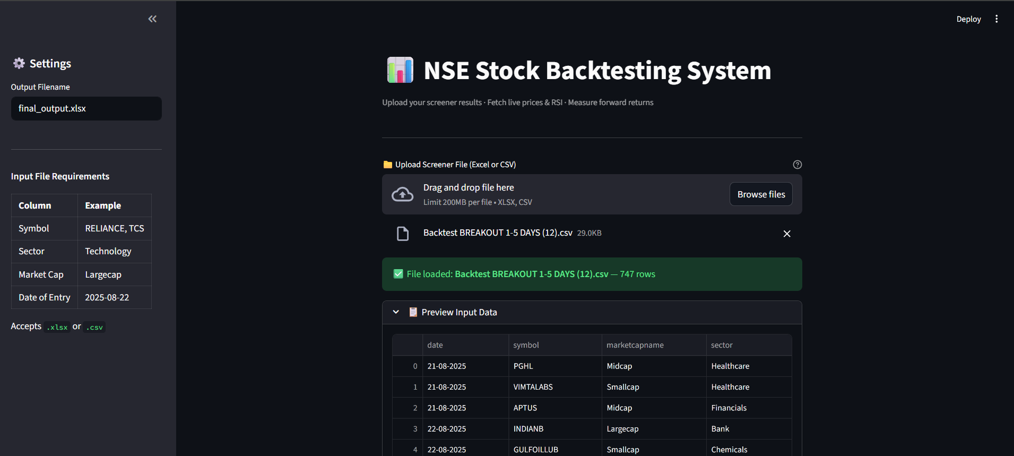Click the 2025-08-22 example cell
Viewport: 1014px width, 456px height.
click(115, 297)
